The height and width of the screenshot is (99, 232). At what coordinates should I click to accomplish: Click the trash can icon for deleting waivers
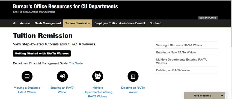(133, 76)
